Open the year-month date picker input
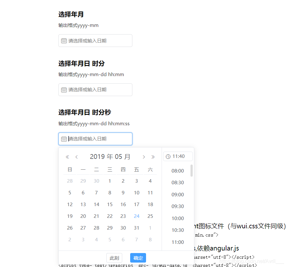287x267 pixels. 95,41
